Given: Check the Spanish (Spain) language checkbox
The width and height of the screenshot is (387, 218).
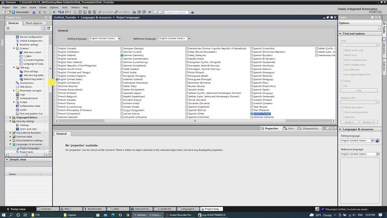Looking at the screenshot, I should click(x=252, y=90).
